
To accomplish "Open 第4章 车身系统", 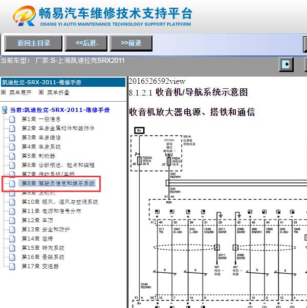I will [41, 147].
